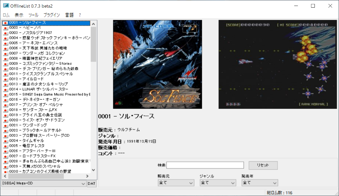Click the red icon beside 0016 デトネイター・オーガン
The image size is (339, 196).
coord(5,100)
